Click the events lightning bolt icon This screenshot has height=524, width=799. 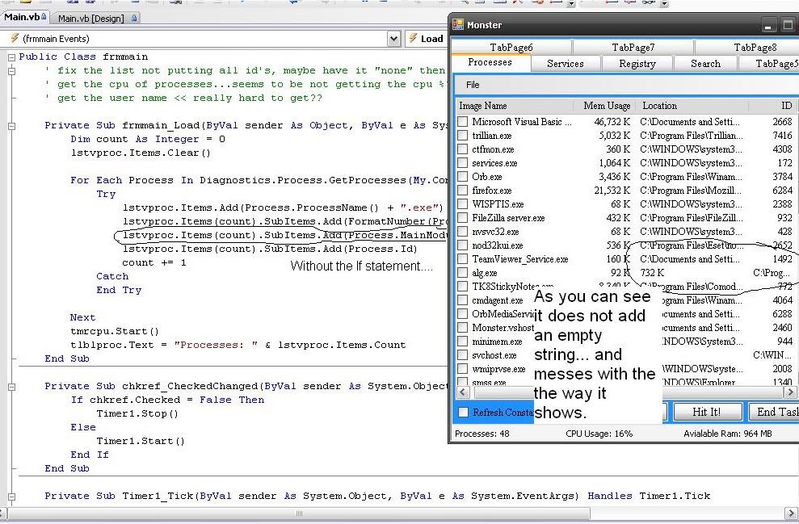coord(13,39)
